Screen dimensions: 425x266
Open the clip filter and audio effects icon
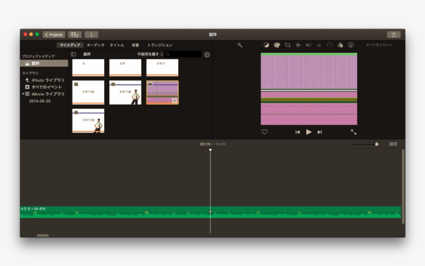pos(340,45)
